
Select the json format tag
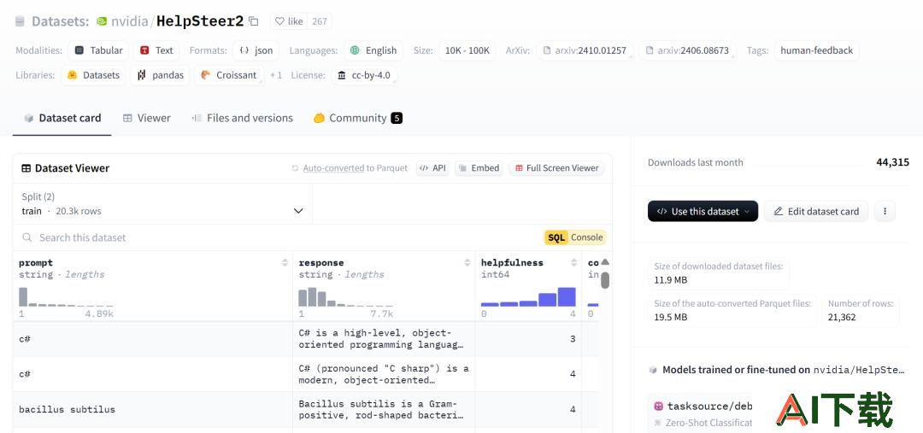point(256,50)
